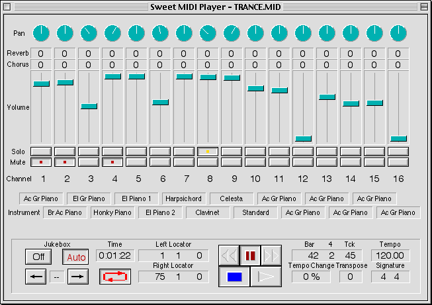Open Standard drum kit selector on channel 10
The width and height of the screenshot is (432, 305).
click(x=255, y=212)
